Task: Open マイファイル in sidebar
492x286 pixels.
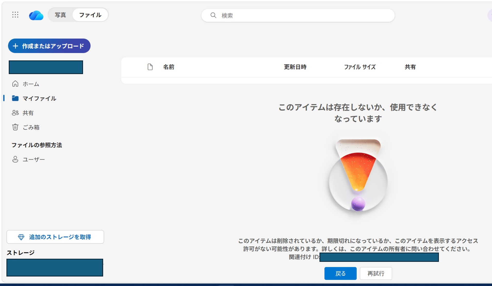Action: click(39, 98)
